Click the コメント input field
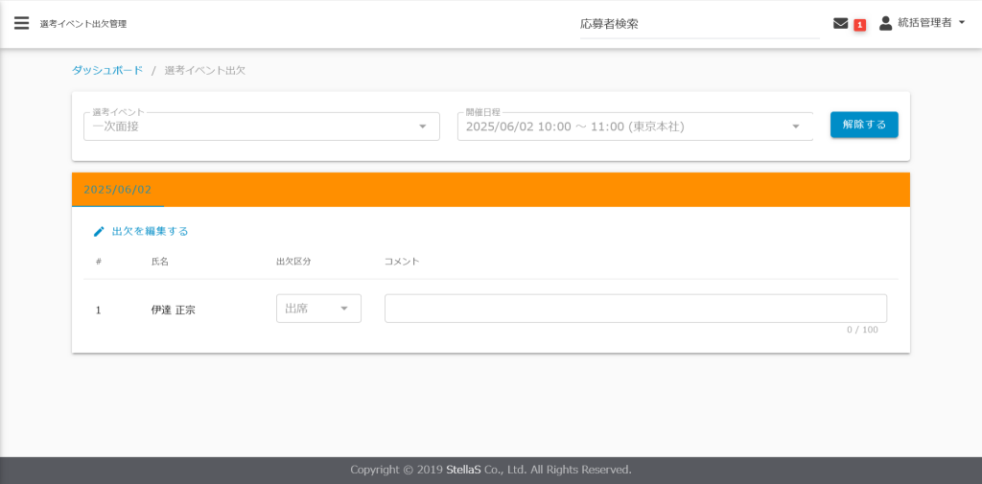982x484 pixels. pos(635,309)
